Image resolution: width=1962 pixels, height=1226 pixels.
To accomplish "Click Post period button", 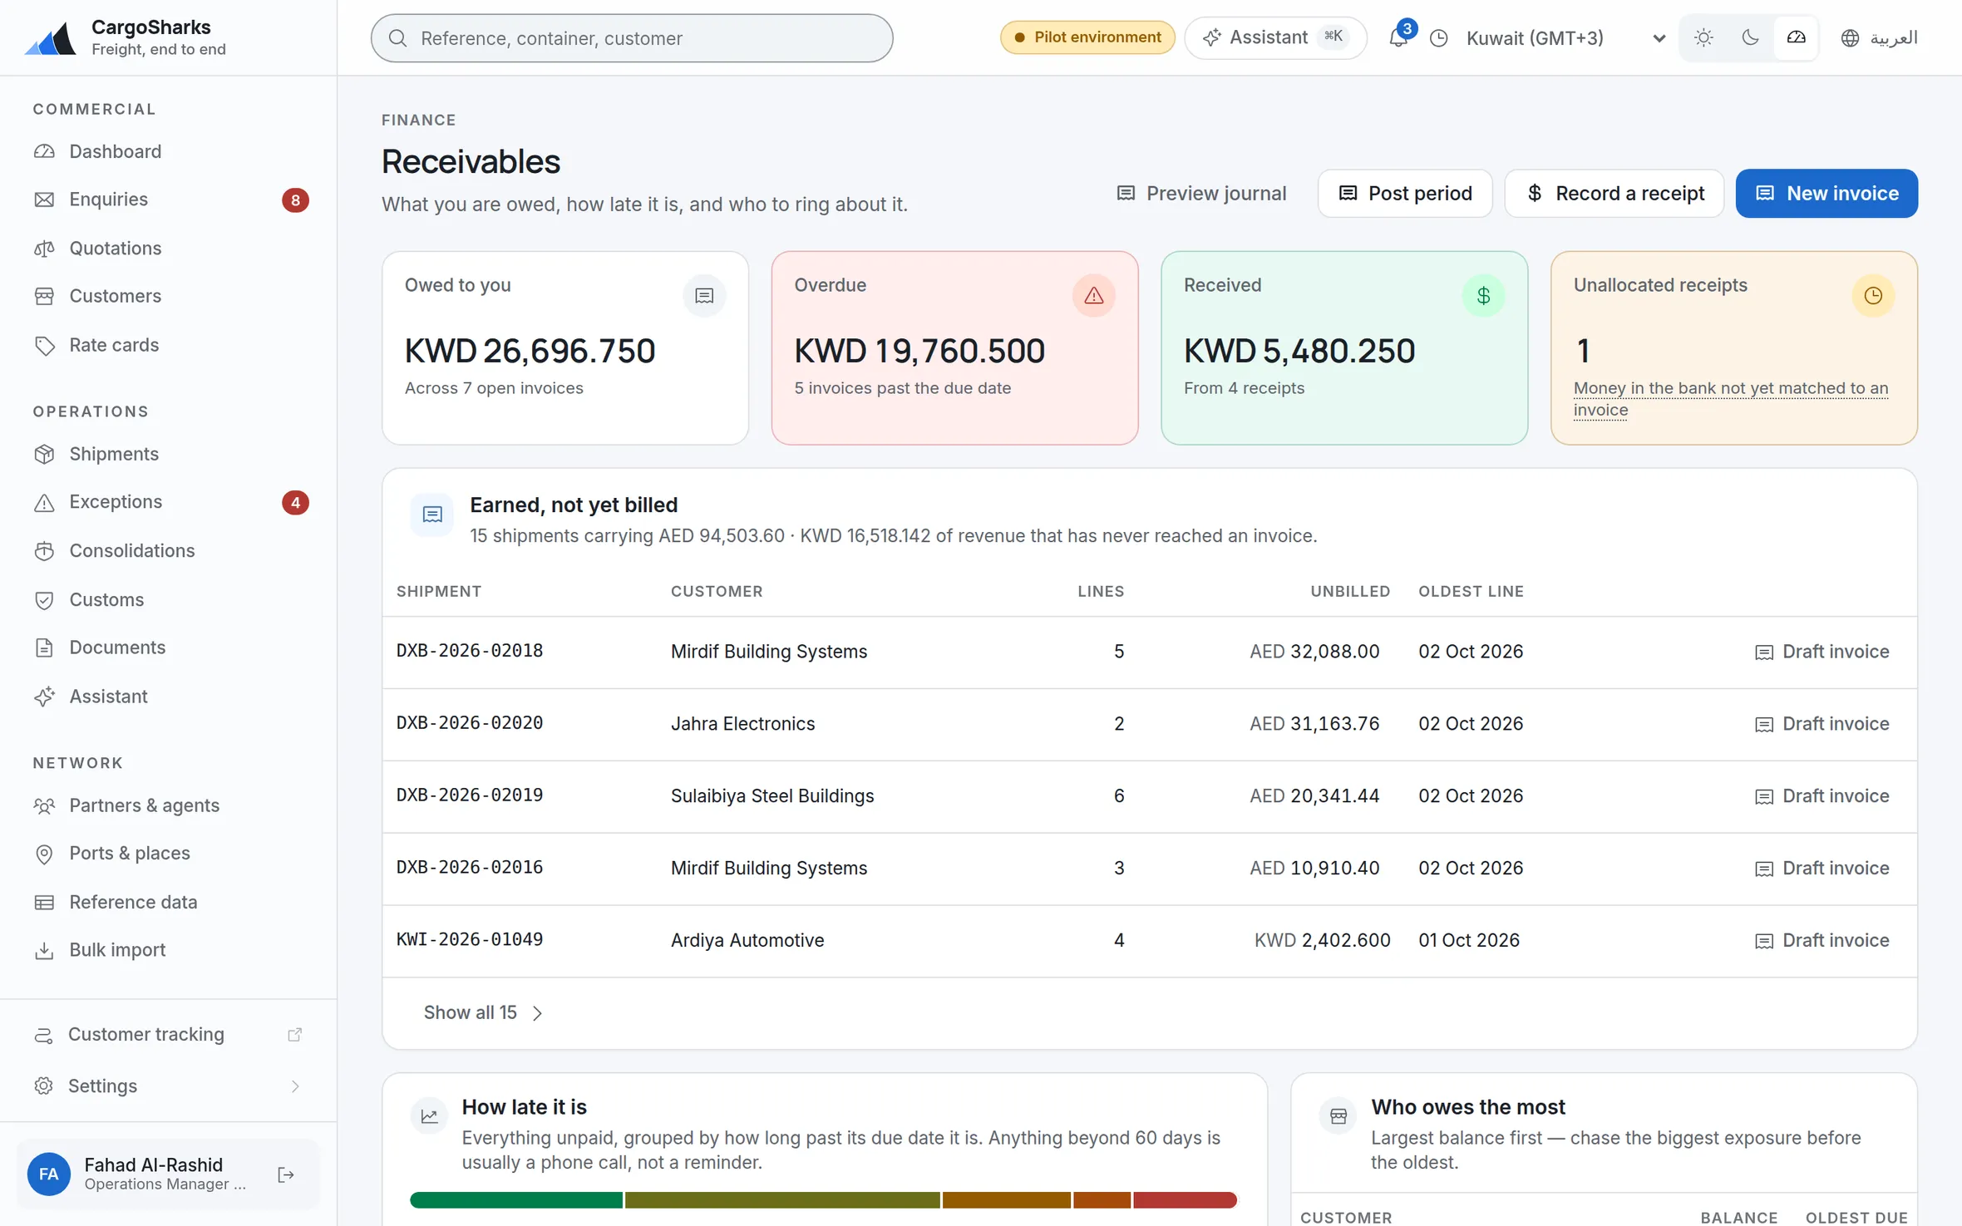I will pos(1405,194).
